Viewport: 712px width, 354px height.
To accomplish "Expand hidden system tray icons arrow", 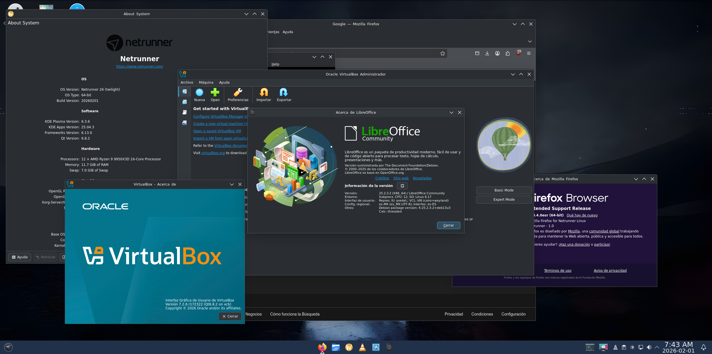I will (x=657, y=348).
